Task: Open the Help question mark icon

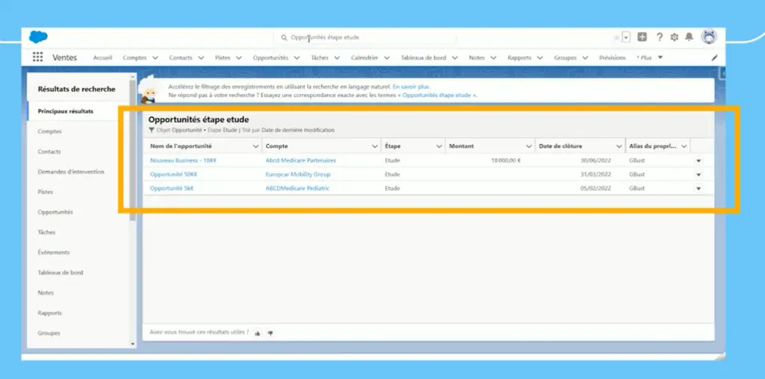Action: (659, 37)
